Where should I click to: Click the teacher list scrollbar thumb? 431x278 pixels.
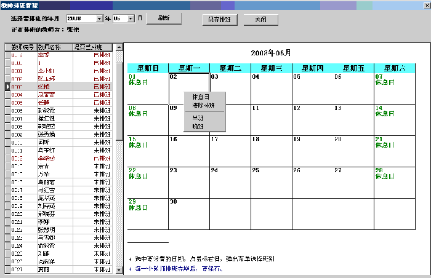[119, 101]
